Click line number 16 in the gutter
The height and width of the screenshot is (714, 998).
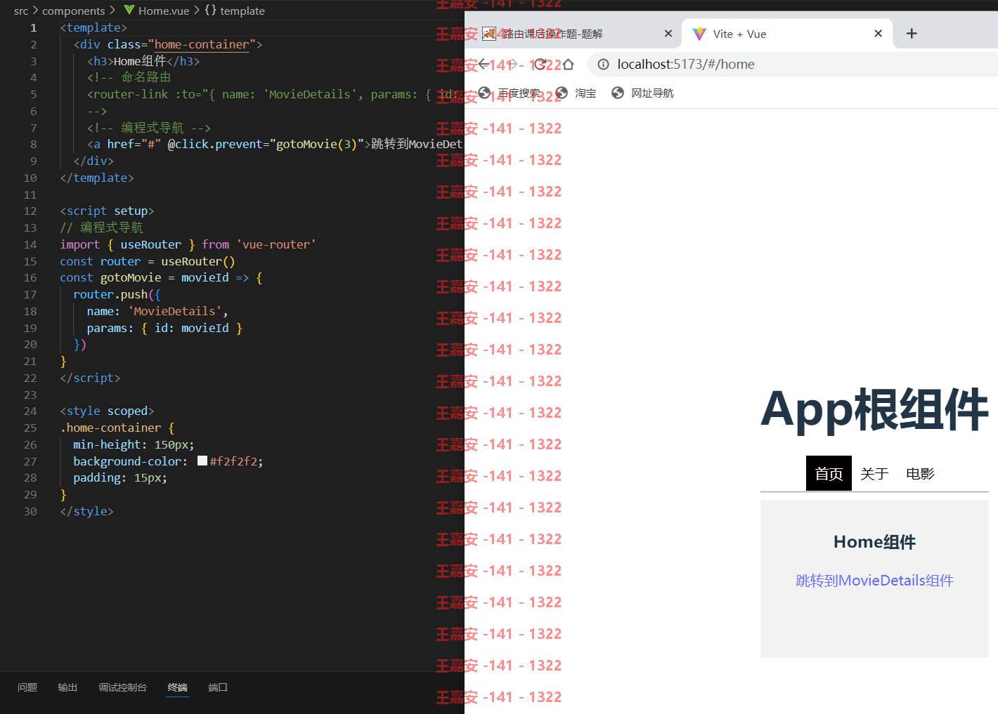pos(30,278)
